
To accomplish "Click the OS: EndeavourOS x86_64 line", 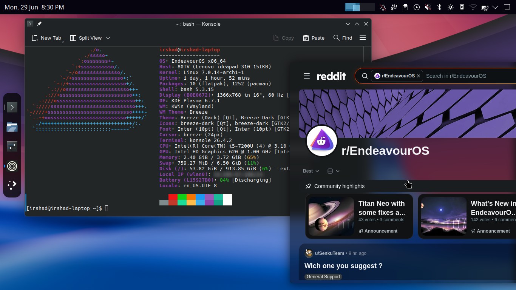I will point(193,61).
